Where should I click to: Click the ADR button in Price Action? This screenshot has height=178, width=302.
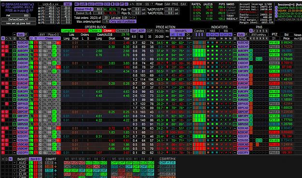[x=142, y=31]
